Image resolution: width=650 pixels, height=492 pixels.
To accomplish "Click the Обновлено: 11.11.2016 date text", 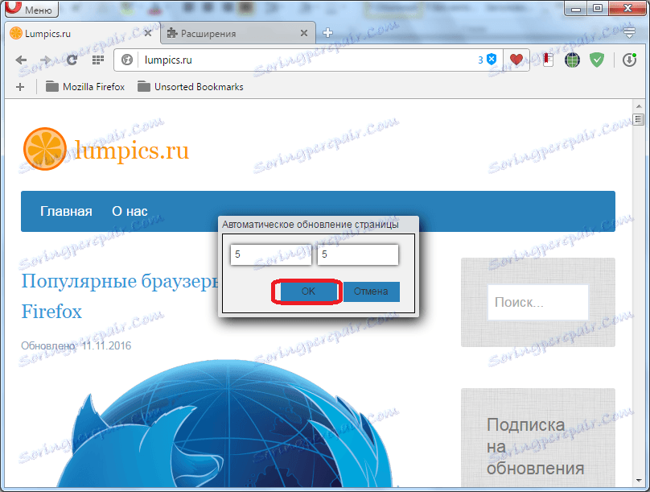I will coord(76,346).
